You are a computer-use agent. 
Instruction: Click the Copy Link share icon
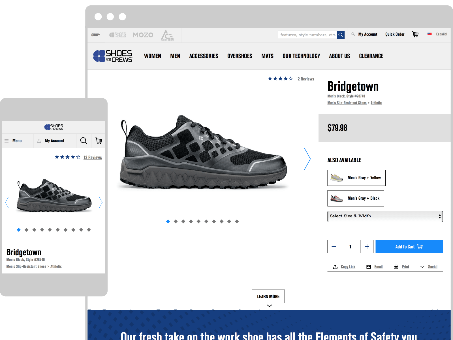[x=335, y=267]
